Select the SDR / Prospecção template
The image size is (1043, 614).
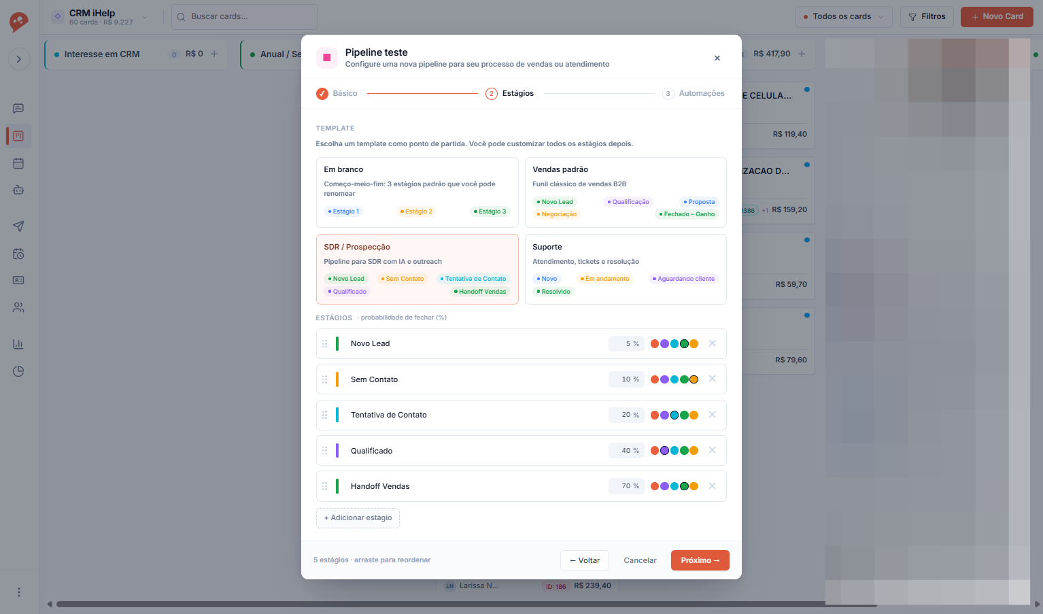pos(417,269)
